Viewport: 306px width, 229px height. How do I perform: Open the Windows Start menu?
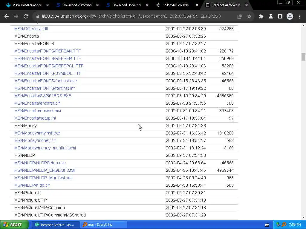(14, 225)
